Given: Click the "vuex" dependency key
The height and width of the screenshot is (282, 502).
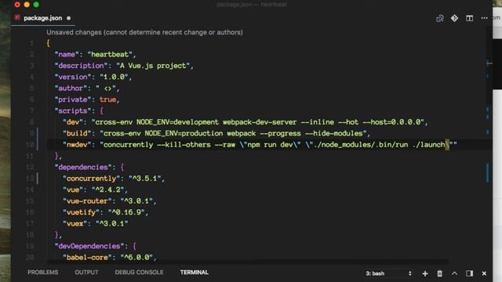Looking at the screenshot, I should (x=75, y=223).
